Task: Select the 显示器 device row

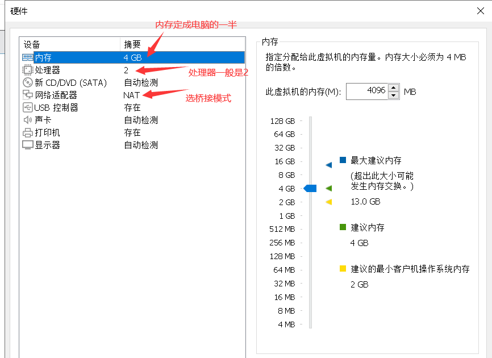Action: 134,145
